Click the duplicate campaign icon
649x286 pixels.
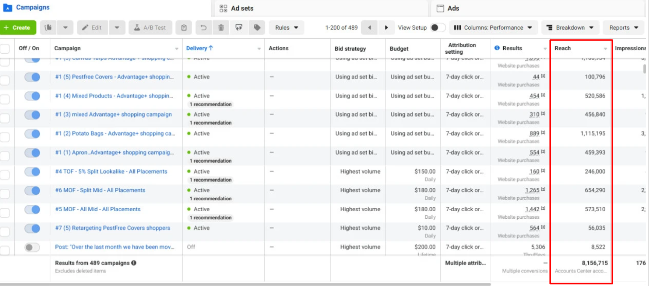point(48,27)
